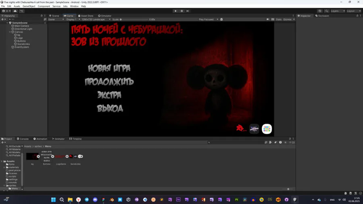
Task: Click the Project panel search field
Action: [235, 142]
